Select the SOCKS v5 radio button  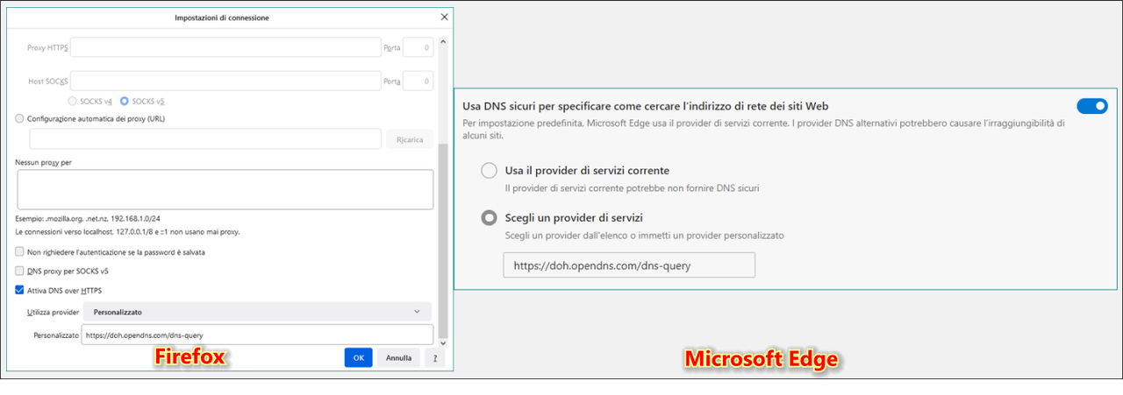(125, 102)
